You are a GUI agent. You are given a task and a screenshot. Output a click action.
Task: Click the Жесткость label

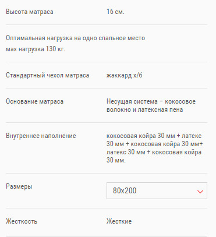pos(22,221)
